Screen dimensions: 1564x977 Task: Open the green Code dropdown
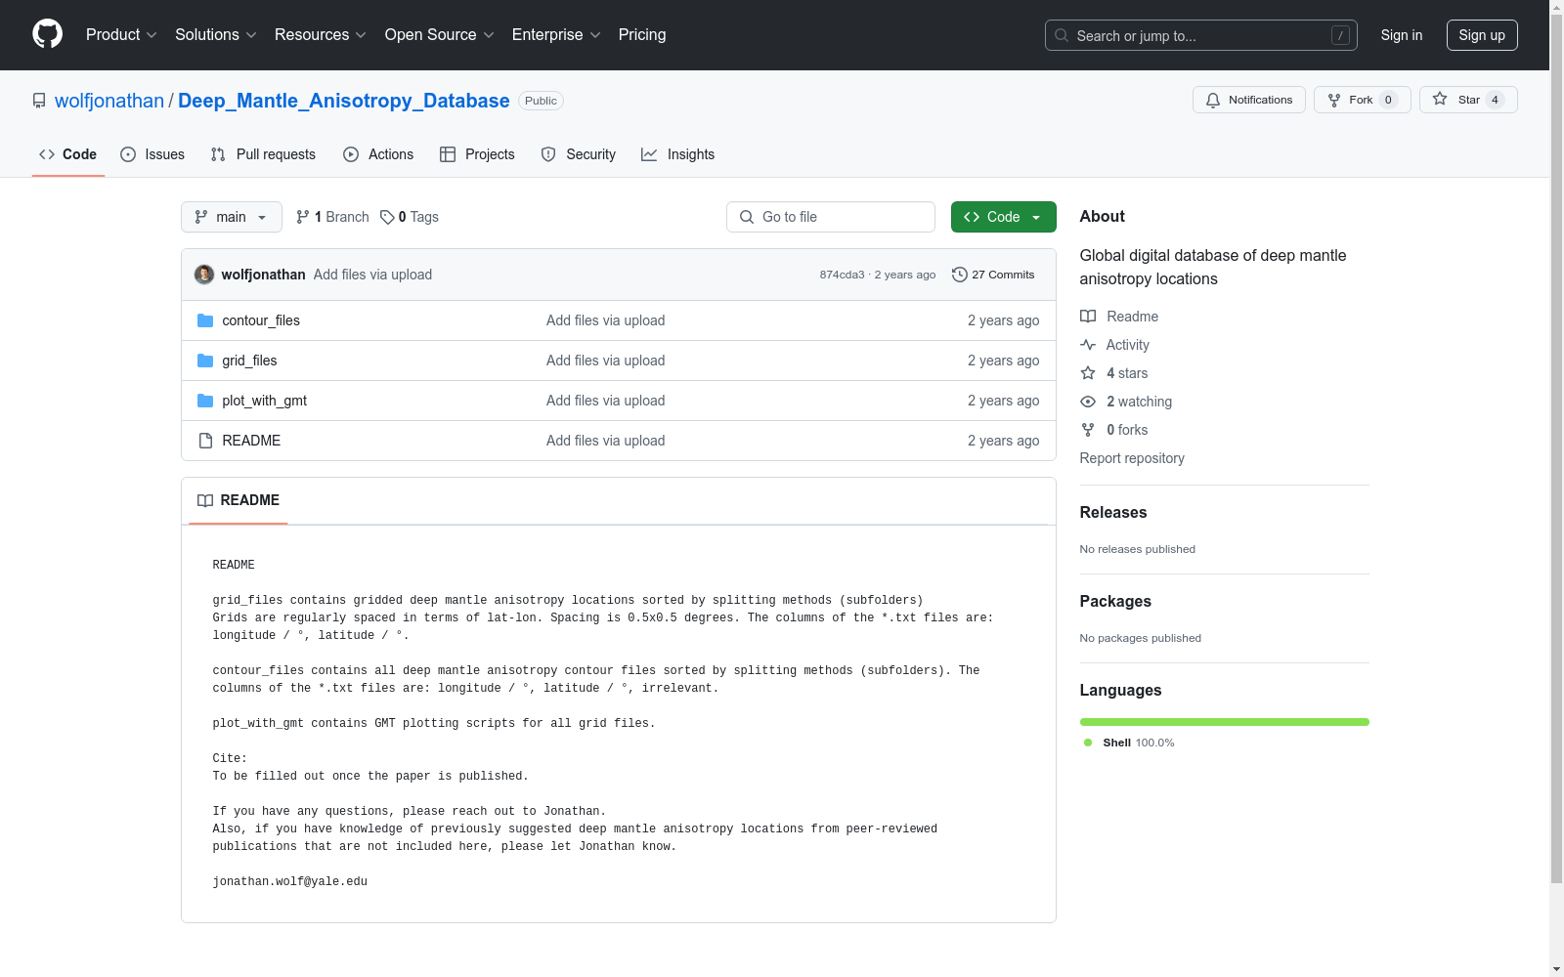click(x=1004, y=217)
